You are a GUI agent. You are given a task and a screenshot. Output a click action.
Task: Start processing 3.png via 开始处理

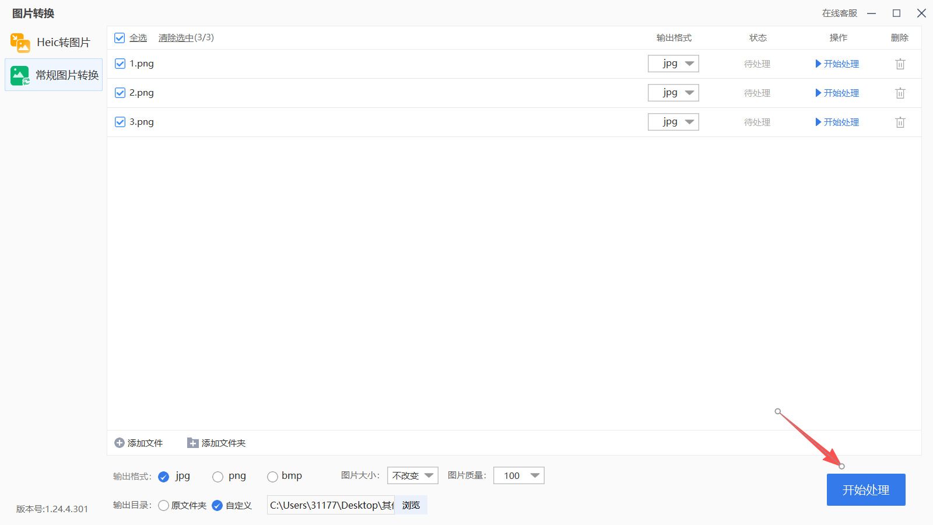[837, 122]
